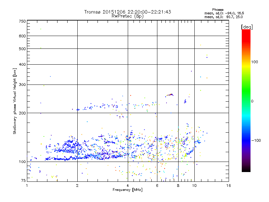This screenshot has height=202, width=269.
Task: Click the y-axis label '100'
Action: pos(22,162)
